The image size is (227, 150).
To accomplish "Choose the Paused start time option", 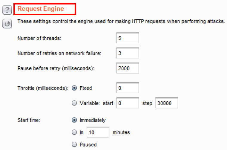I will click(74, 145).
